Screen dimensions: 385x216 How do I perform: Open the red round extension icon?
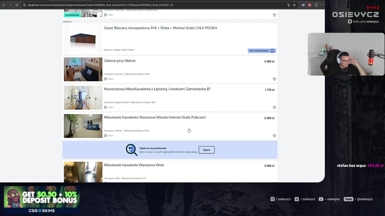pyautogui.click(x=310, y=5)
